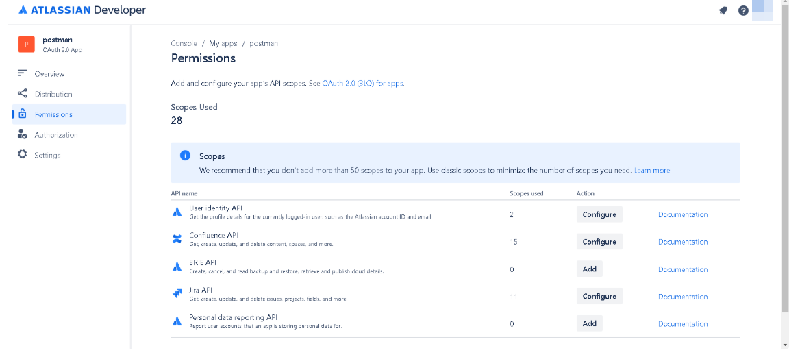Click the Atlassian Developer logo
Image resolution: width=800 pixels, height=359 pixels.
click(x=82, y=10)
